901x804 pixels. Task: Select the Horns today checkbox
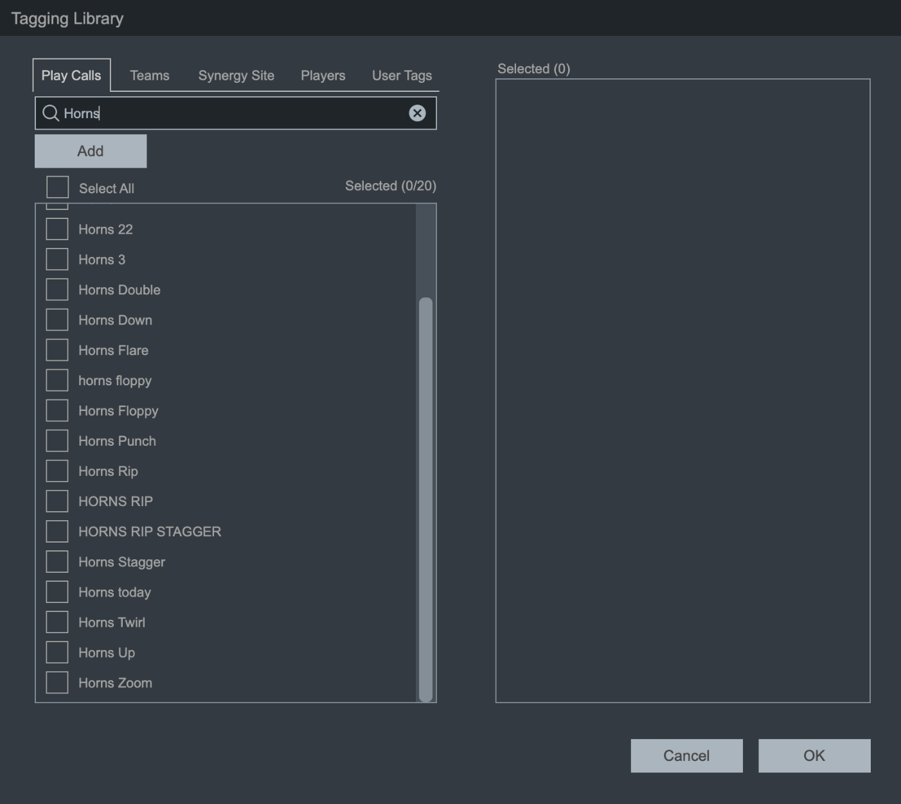[57, 591]
